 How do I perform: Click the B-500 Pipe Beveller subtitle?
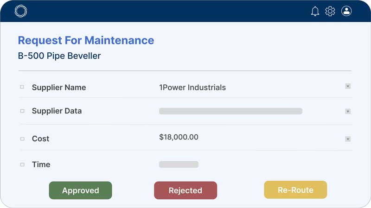pos(59,56)
